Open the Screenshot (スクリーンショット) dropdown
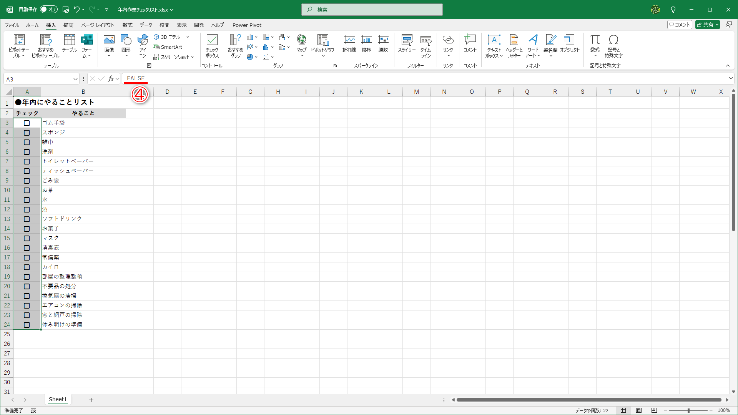 174,57
